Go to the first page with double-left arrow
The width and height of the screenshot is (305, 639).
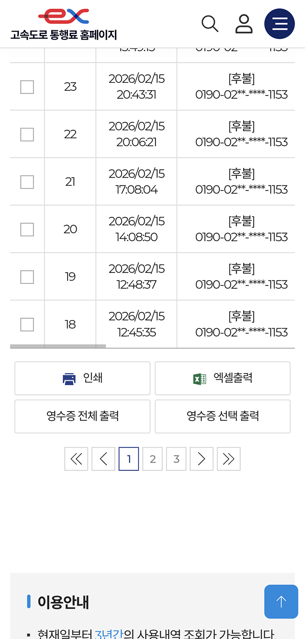pyautogui.click(x=76, y=458)
